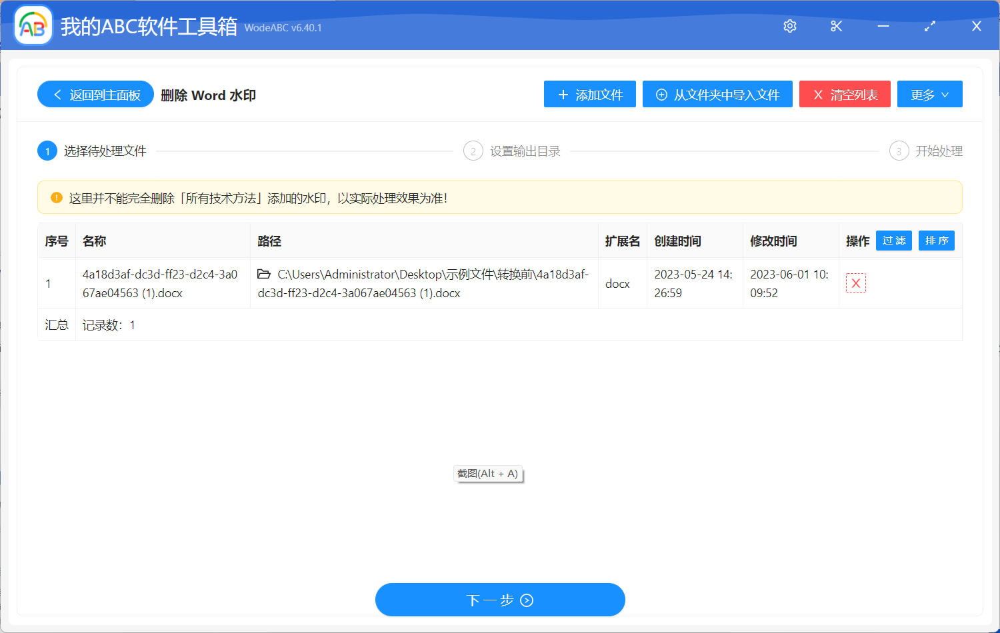1000x633 pixels.
Task: Click the plus icon on 添加文件 button
Action: tap(561, 94)
